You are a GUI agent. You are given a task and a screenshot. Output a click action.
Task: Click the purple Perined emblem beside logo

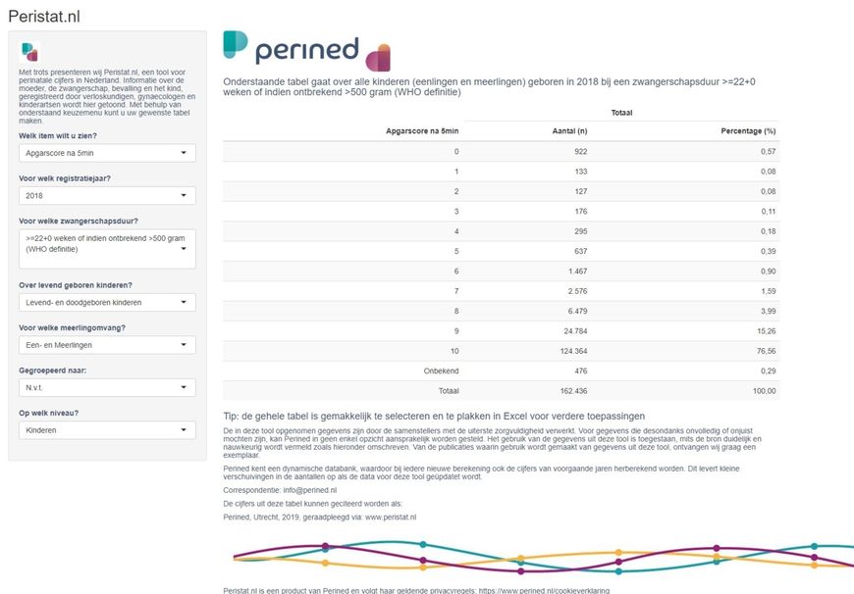pyautogui.click(x=378, y=58)
